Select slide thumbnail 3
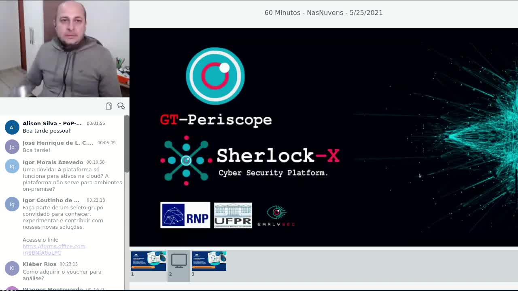This screenshot has height=291, width=518. [209, 261]
